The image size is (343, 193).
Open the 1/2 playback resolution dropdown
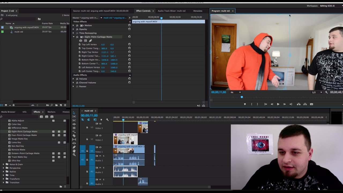point(317,92)
